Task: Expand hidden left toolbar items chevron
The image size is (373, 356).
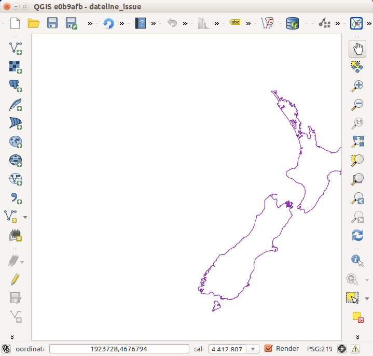Action: (12, 336)
